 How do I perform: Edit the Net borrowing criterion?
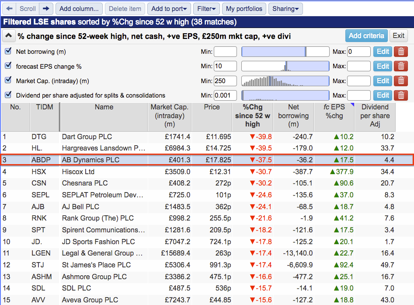click(383, 52)
